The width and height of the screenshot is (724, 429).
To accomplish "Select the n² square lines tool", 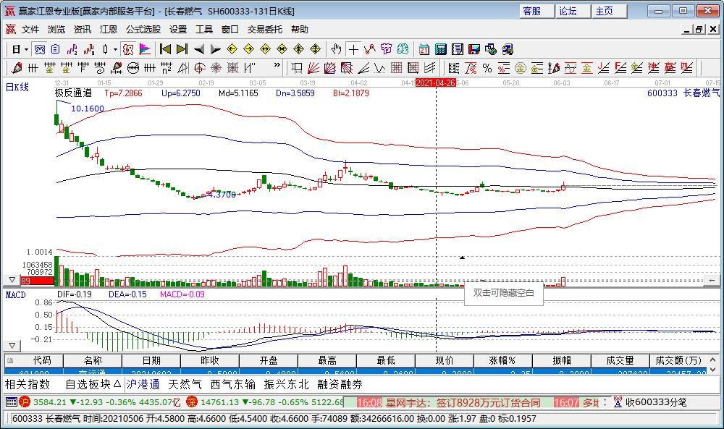I will click(167, 68).
